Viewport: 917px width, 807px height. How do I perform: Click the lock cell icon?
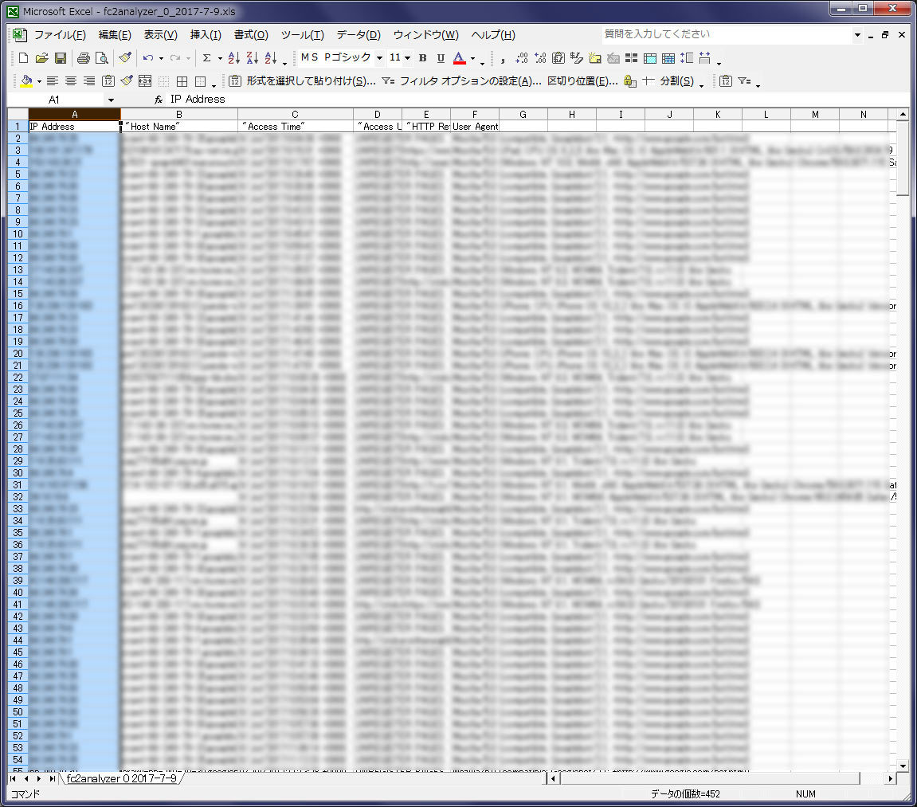630,81
